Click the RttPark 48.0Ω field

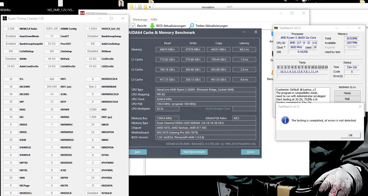coord(52,59)
